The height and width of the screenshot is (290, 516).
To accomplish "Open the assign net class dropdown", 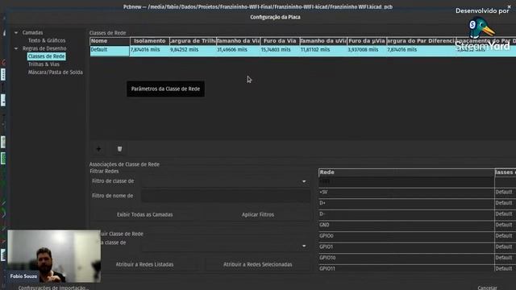I will 304,246.
